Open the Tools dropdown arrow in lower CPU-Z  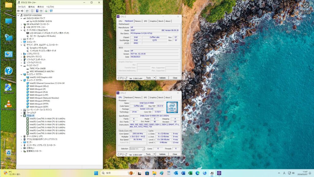[x=155, y=154]
